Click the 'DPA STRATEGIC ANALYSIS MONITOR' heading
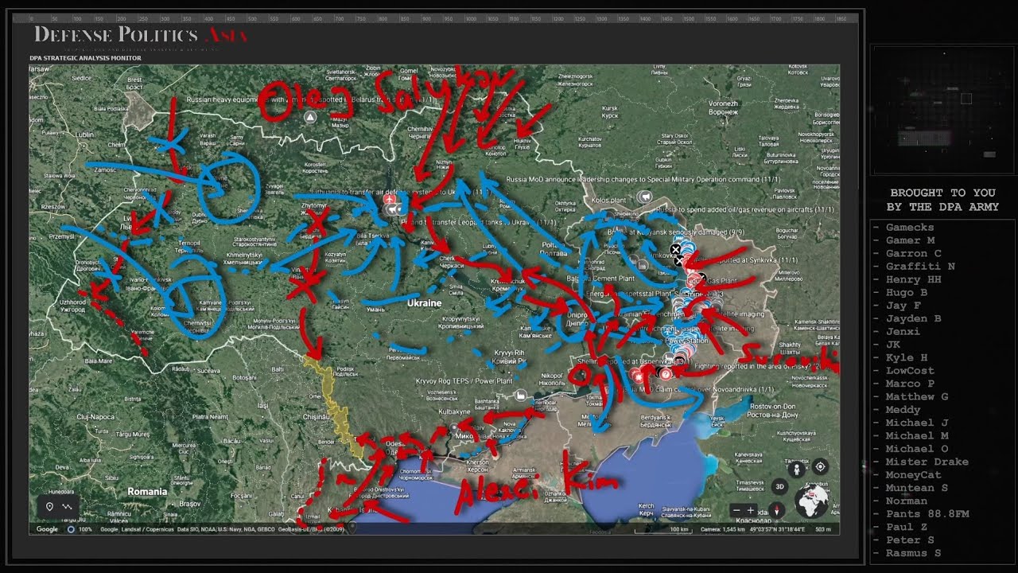 [x=86, y=58]
